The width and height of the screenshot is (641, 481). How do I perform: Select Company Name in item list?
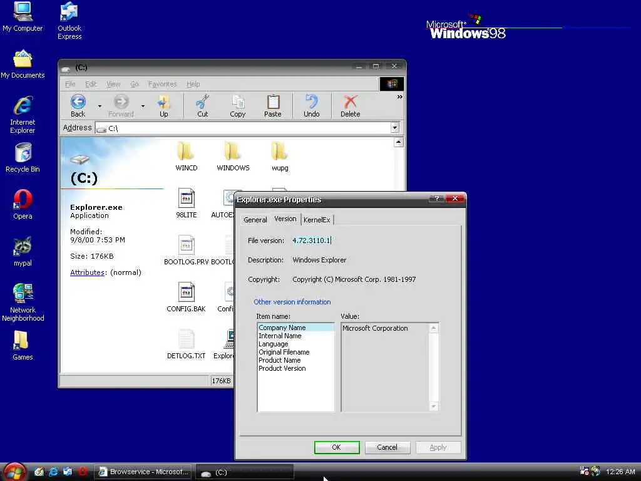pos(295,328)
